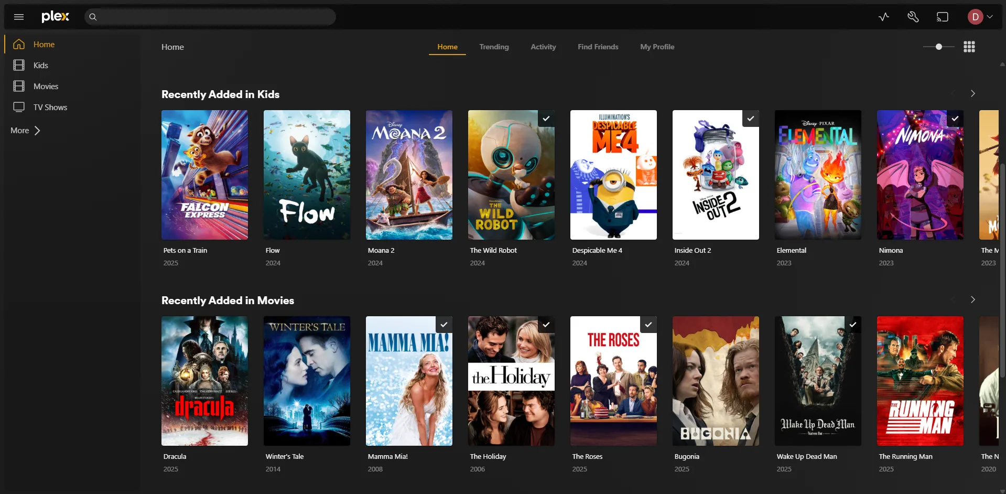Go to Home in the sidebar
Image resolution: width=1006 pixels, height=494 pixels.
(x=44, y=45)
